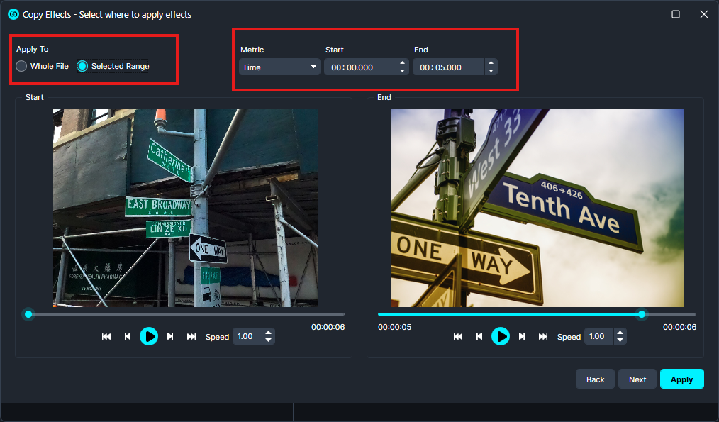Image resolution: width=719 pixels, height=422 pixels.
Task: Select the Selected Range radio option
Action: (82, 66)
